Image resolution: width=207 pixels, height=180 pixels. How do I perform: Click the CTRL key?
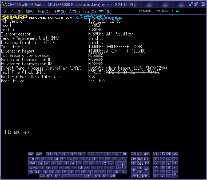point(34,167)
